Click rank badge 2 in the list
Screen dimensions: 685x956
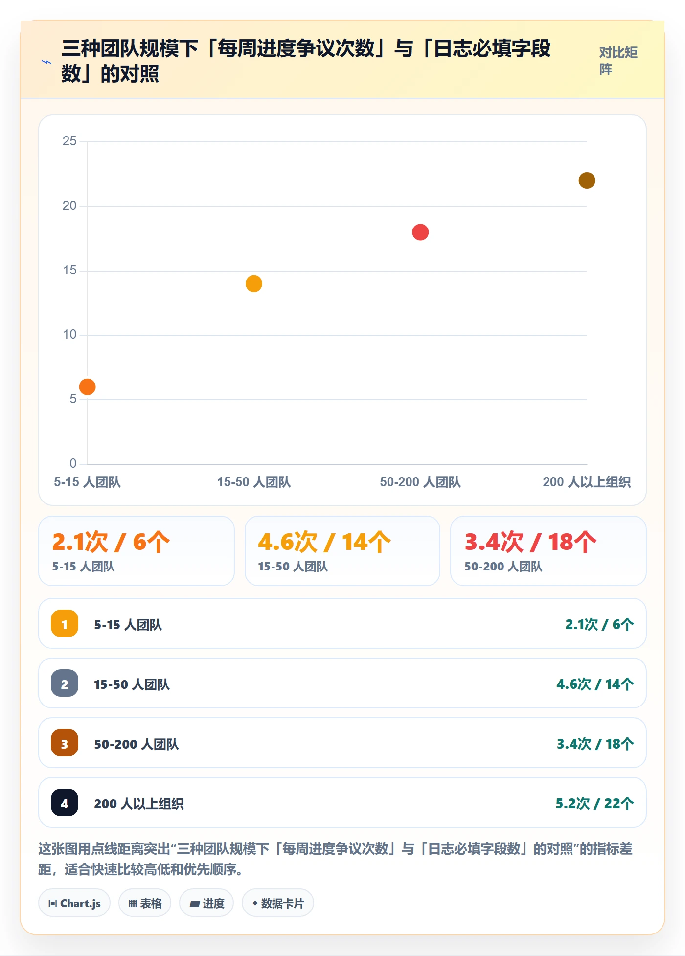click(65, 683)
